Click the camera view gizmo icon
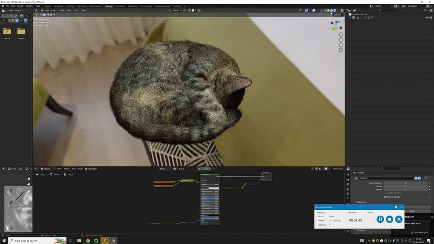Image resolution: width=434 pixels, height=244 pixels. [341, 44]
